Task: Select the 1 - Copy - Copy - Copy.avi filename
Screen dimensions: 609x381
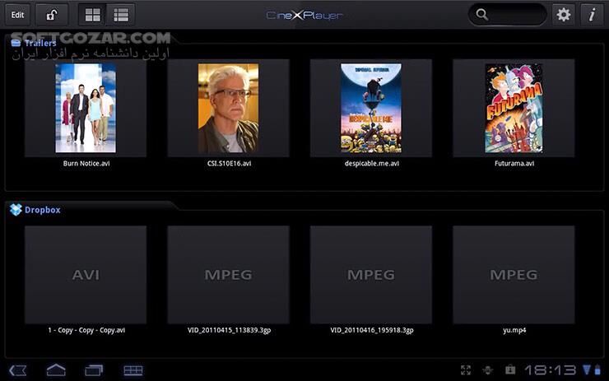Action: tap(86, 330)
